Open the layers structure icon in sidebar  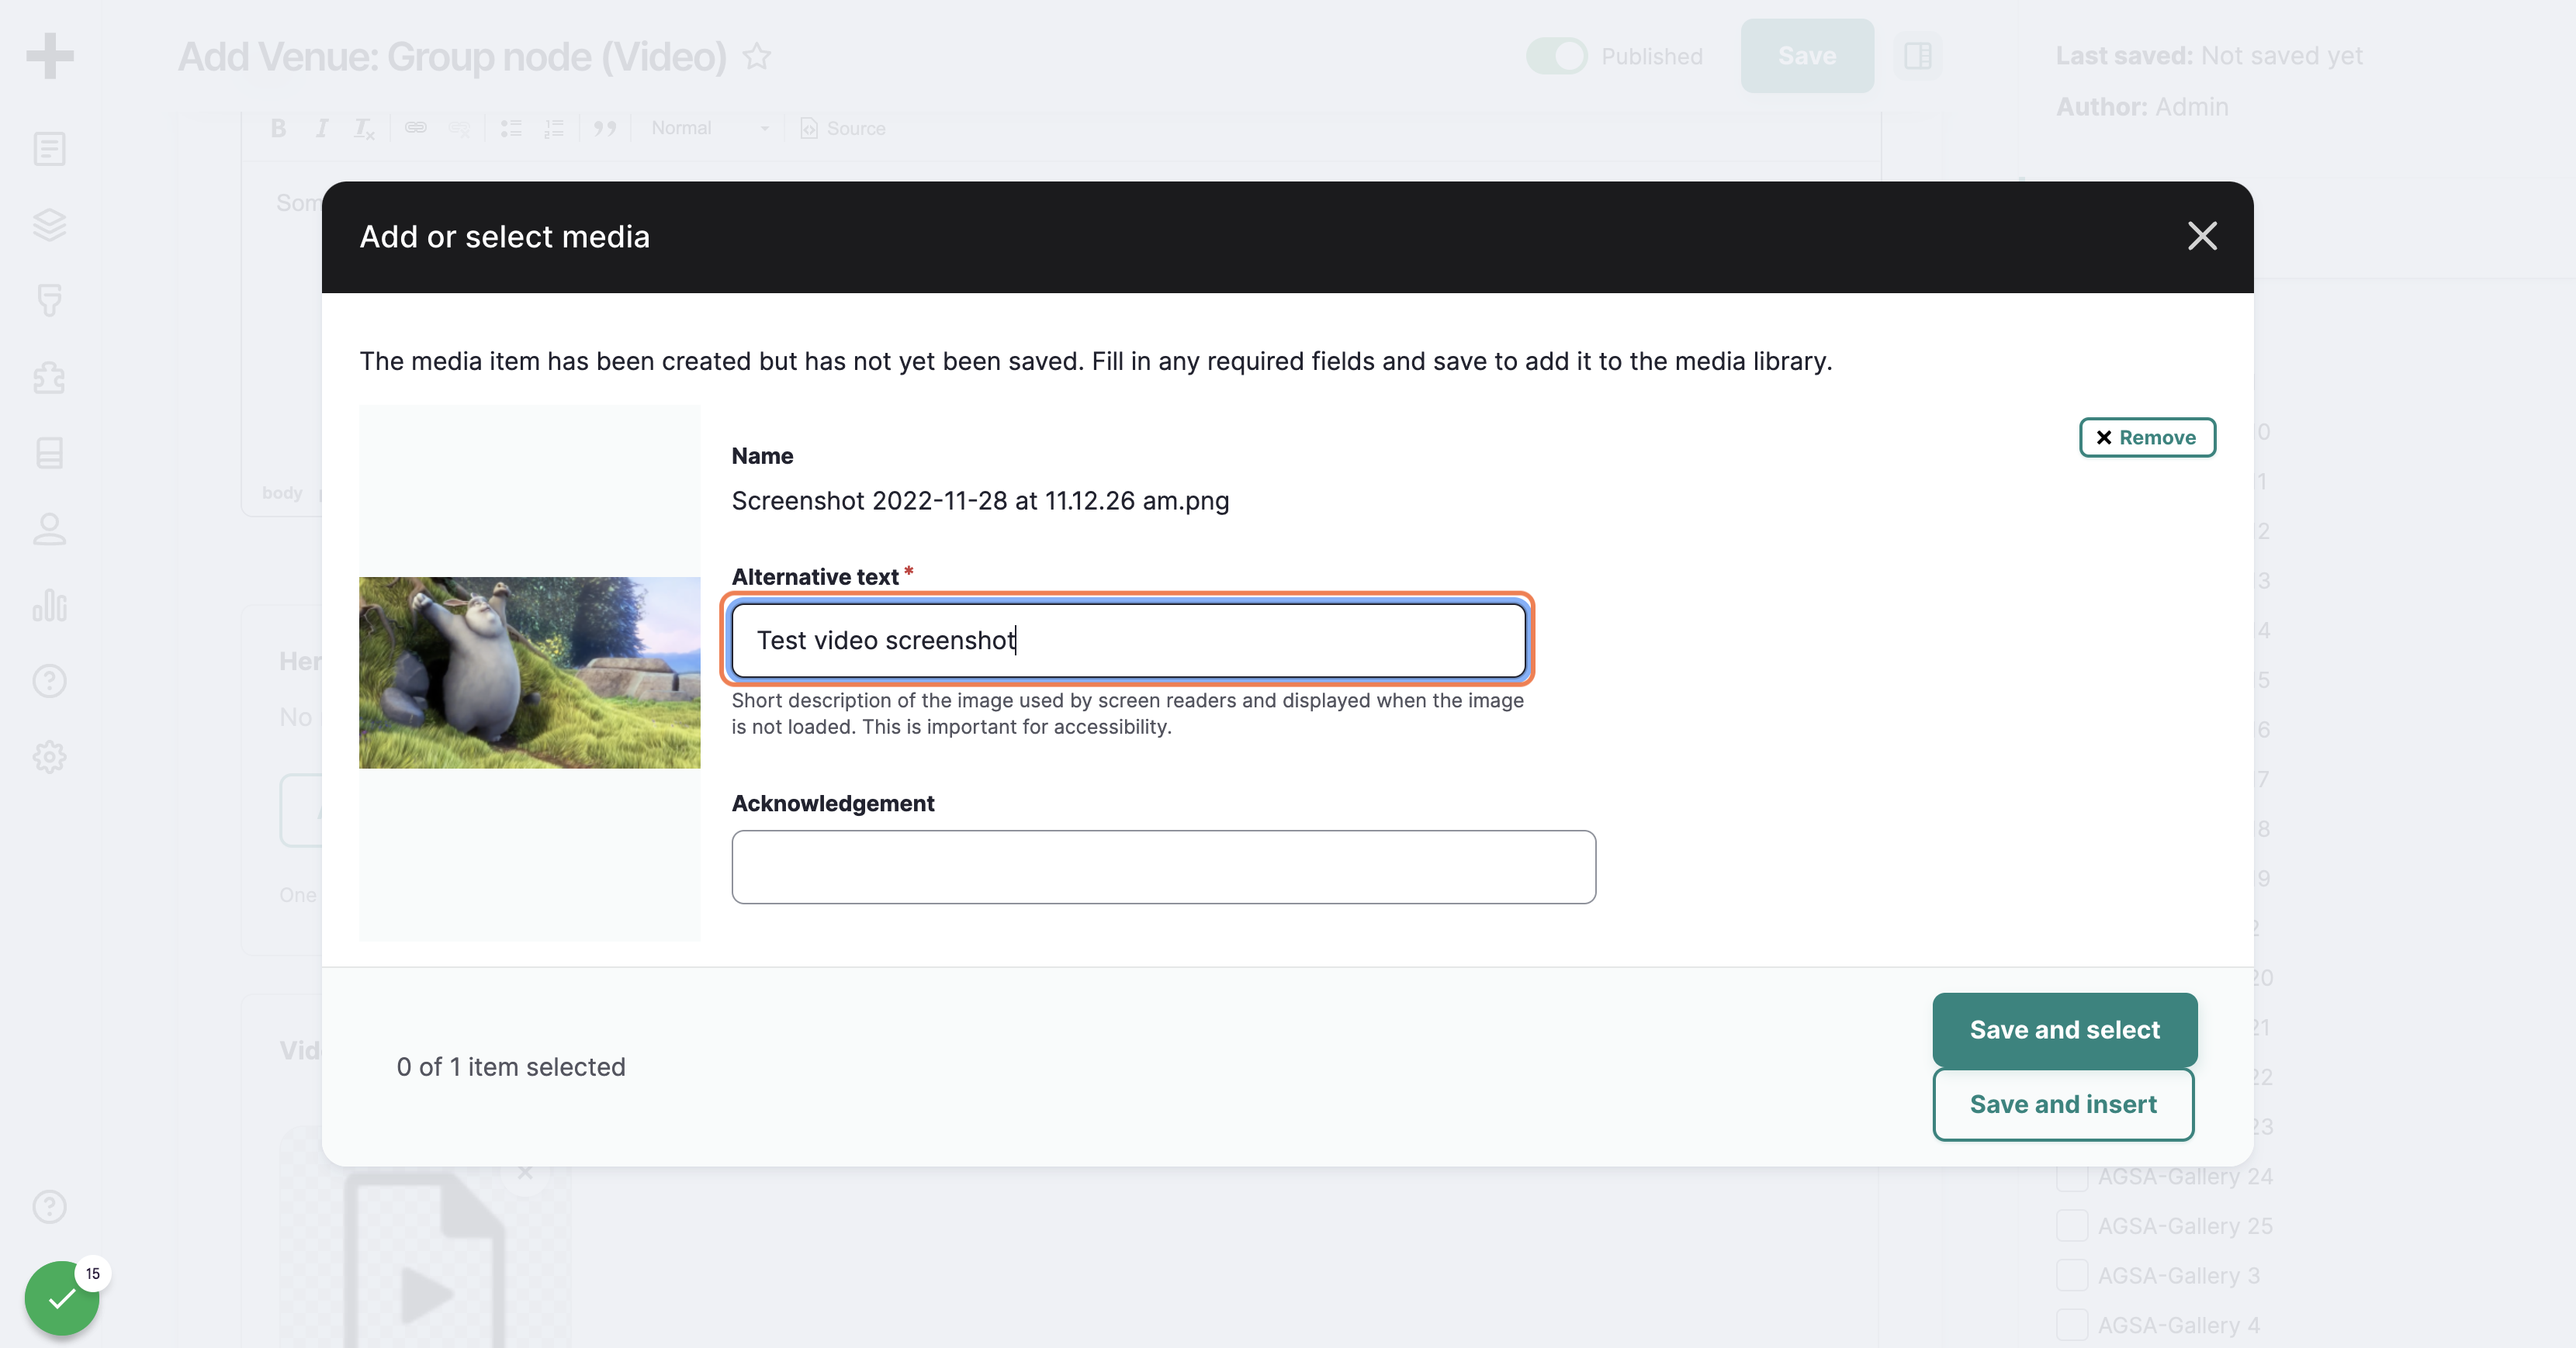pos(50,225)
